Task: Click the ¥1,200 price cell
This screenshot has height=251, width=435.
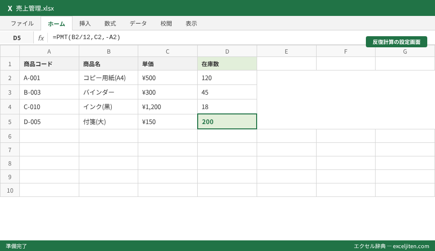Action: point(168,107)
